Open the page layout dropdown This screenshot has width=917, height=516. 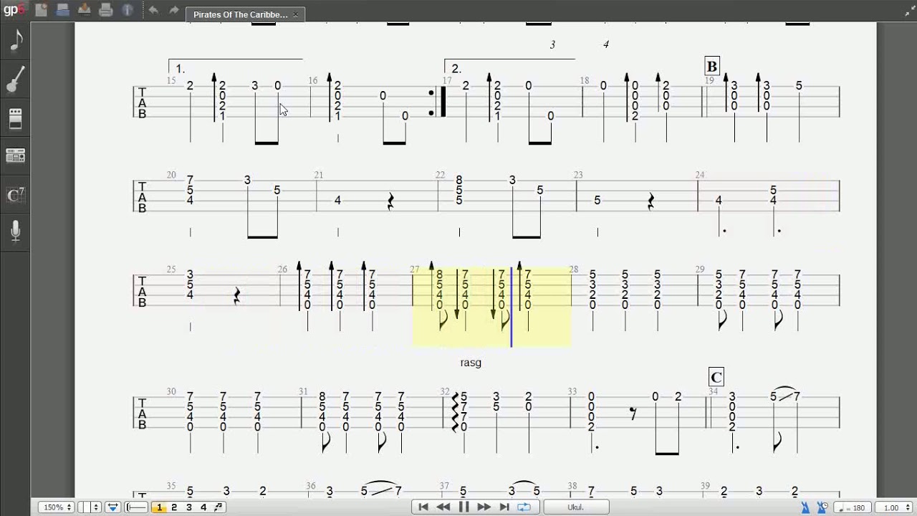click(x=90, y=507)
